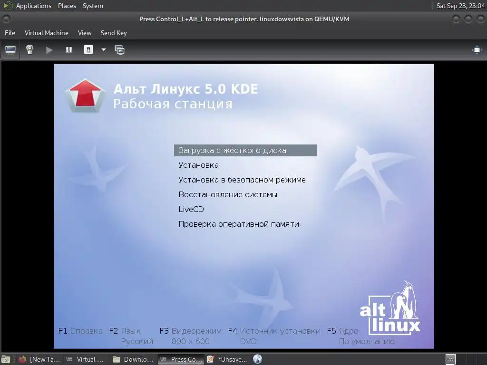Viewport: 487px width, 365px height.
Task: Switch to the [New Ta... Firefox taskbar window
Action: [40, 359]
